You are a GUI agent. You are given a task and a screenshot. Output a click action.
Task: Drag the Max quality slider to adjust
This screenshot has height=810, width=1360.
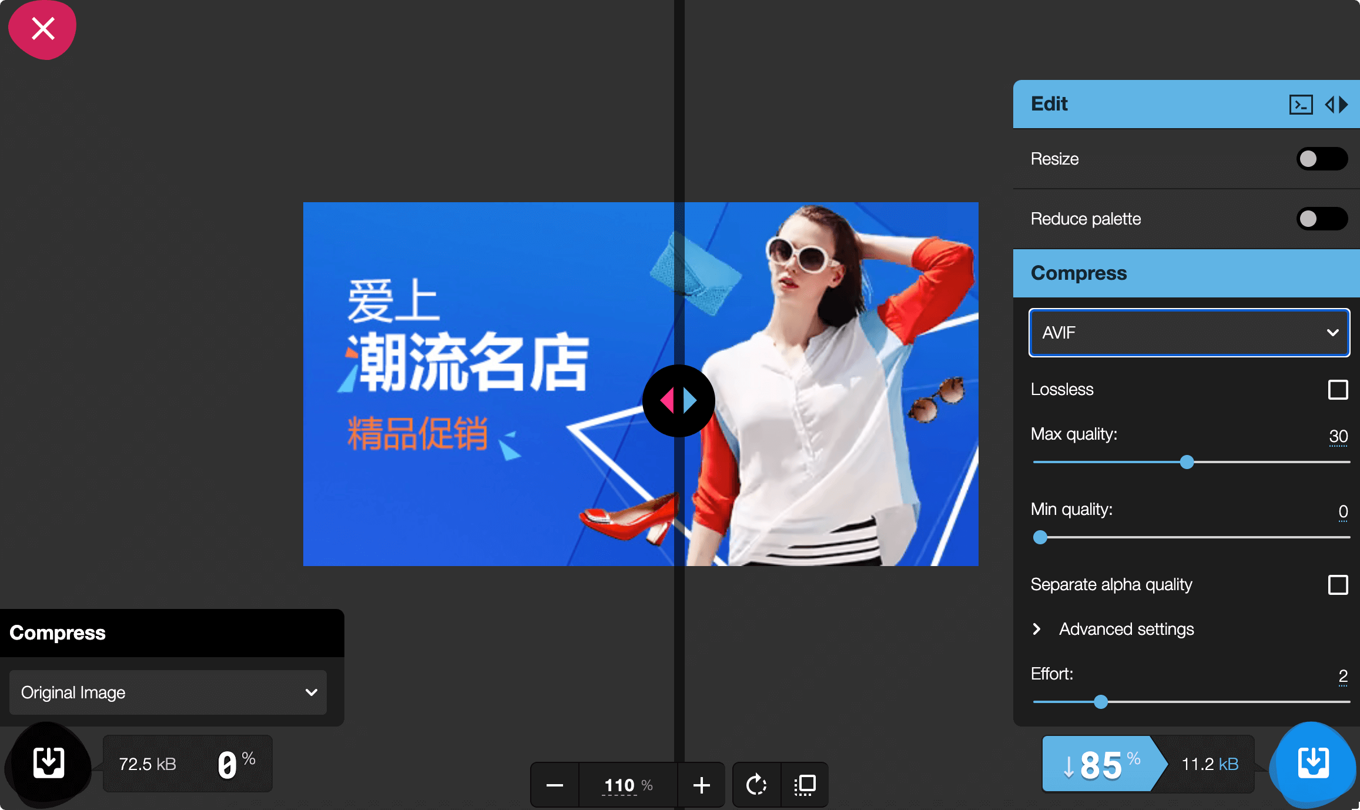coord(1185,462)
